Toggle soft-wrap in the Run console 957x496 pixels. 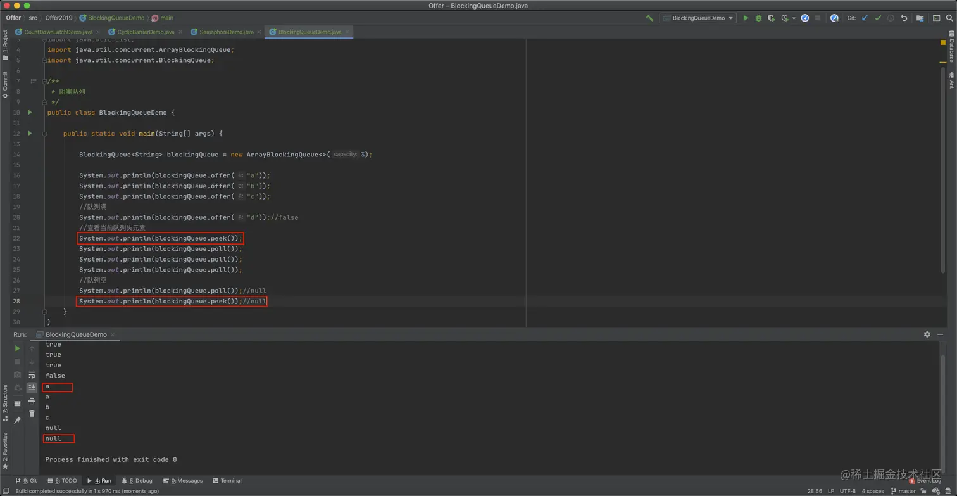click(32, 375)
